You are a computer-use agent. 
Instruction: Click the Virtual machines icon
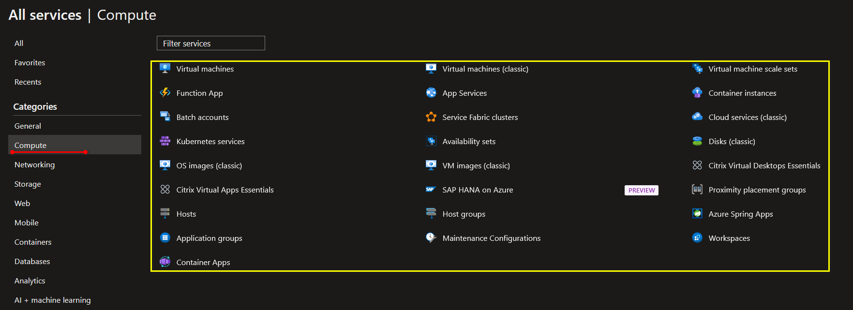pos(165,68)
